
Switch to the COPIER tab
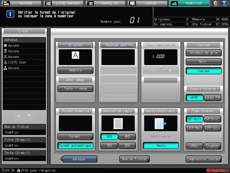pos(148,3)
